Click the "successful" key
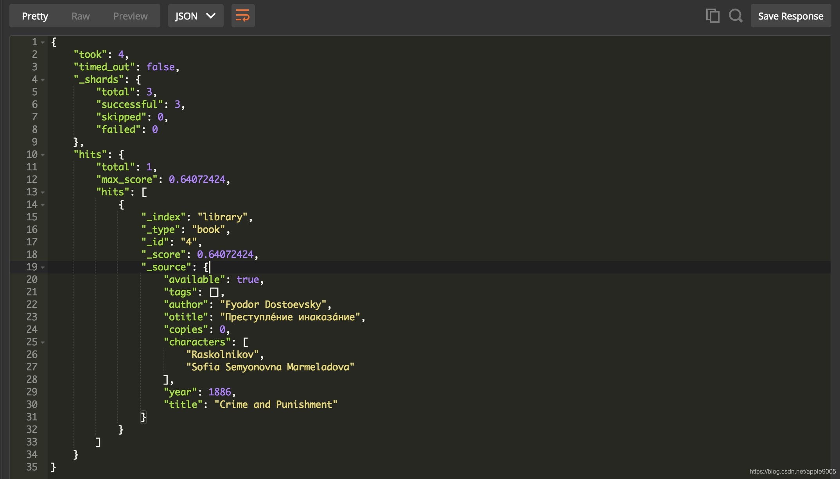The width and height of the screenshot is (840, 479). coord(129,104)
